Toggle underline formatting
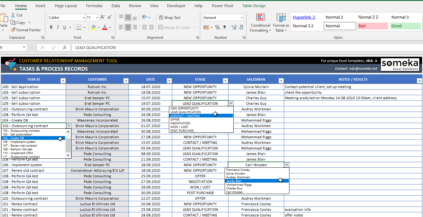This screenshot has height=217, width=423. [64, 27]
